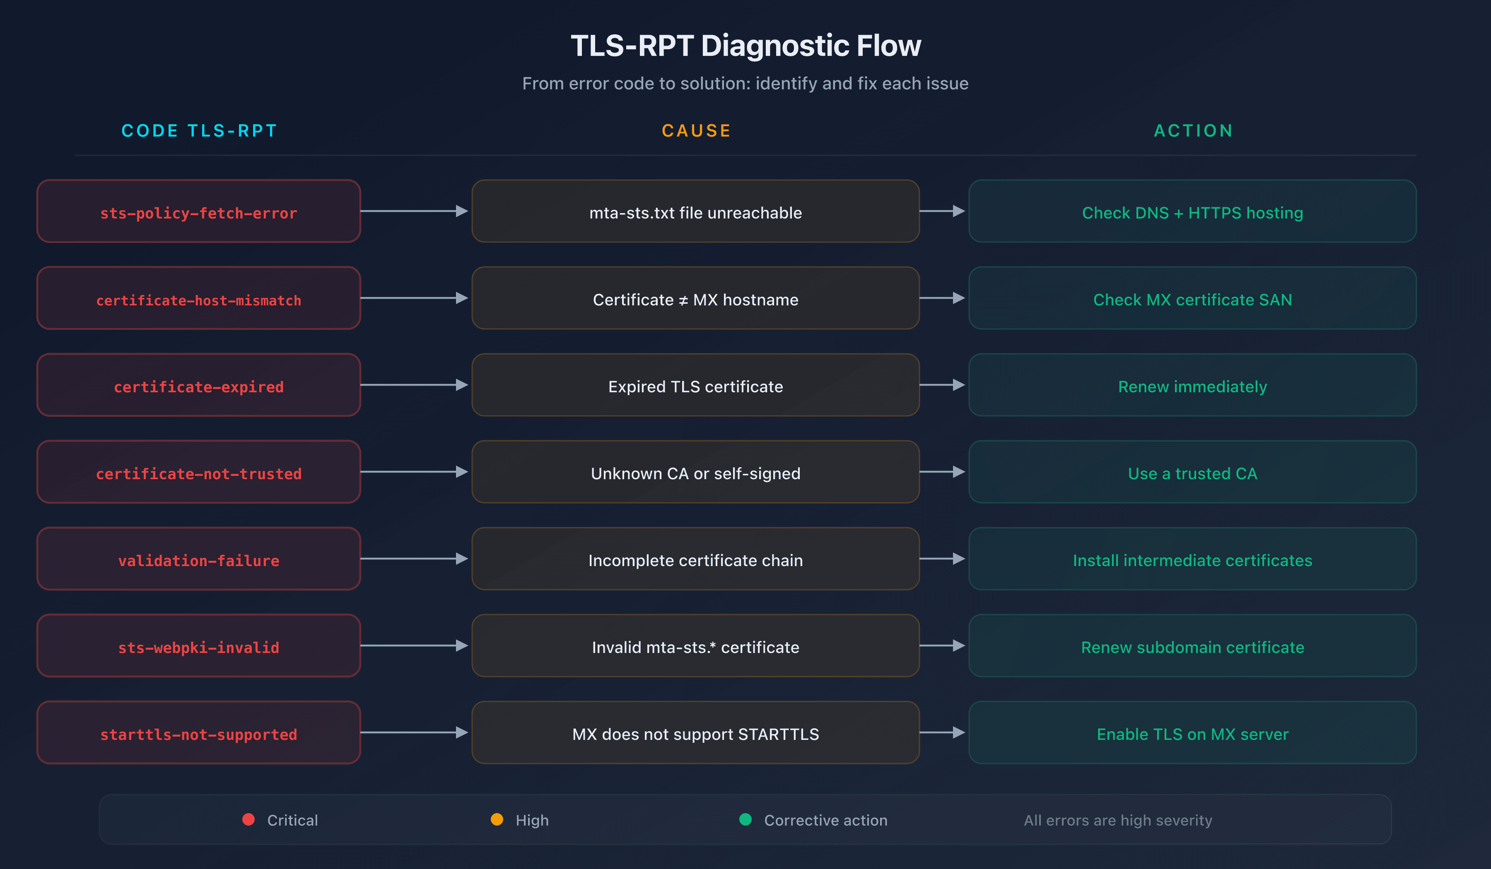Select the certificate-expired code box
The image size is (1491, 869).
coord(198,385)
